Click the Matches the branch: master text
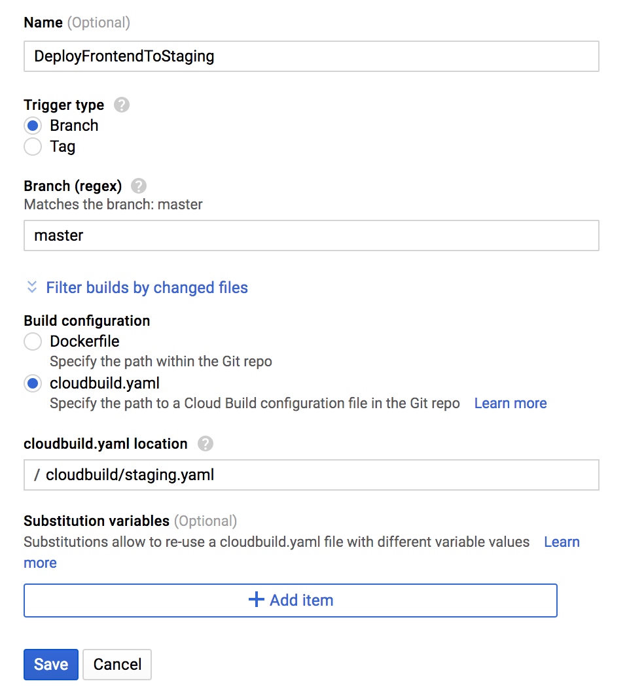Screen dimensions: 627x696 (113, 204)
